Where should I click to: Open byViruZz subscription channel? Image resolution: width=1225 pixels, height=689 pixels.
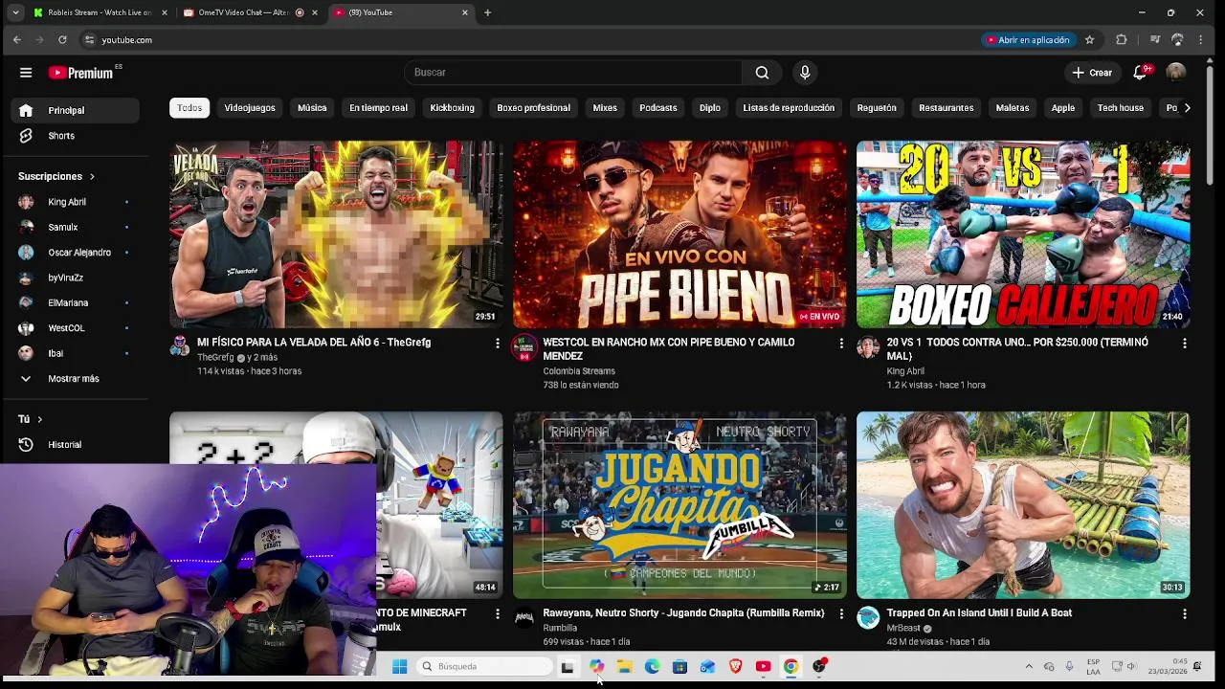[75, 278]
